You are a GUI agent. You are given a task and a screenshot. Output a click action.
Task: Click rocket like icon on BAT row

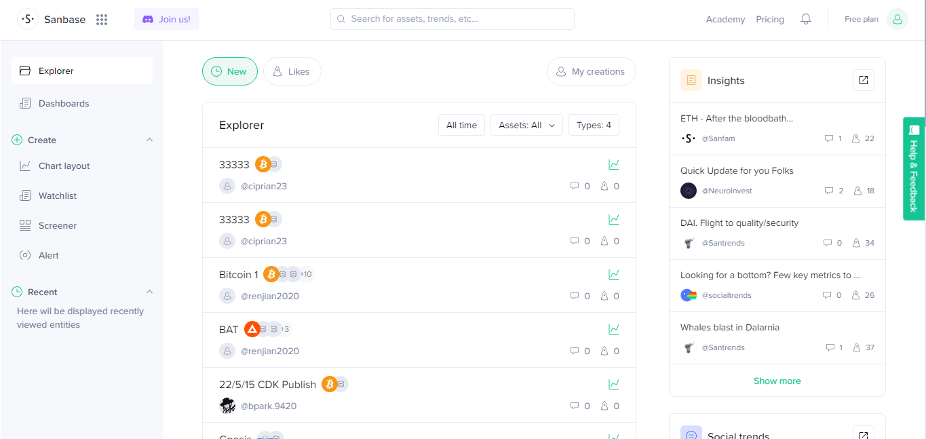click(x=604, y=351)
